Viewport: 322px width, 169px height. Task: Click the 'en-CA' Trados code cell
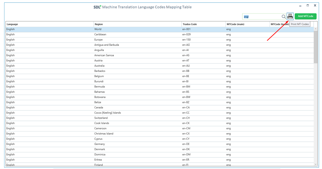pyautogui.click(x=204, y=107)
